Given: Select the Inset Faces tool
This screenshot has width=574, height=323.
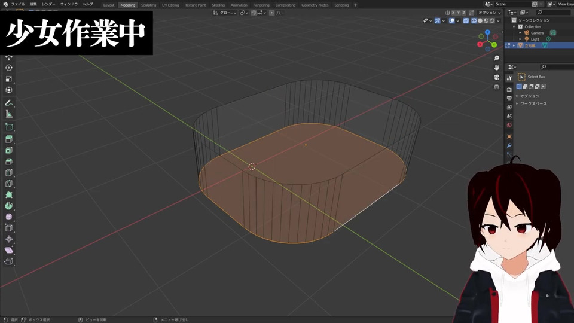Looking at the screenshot, I should click(9, 150).
